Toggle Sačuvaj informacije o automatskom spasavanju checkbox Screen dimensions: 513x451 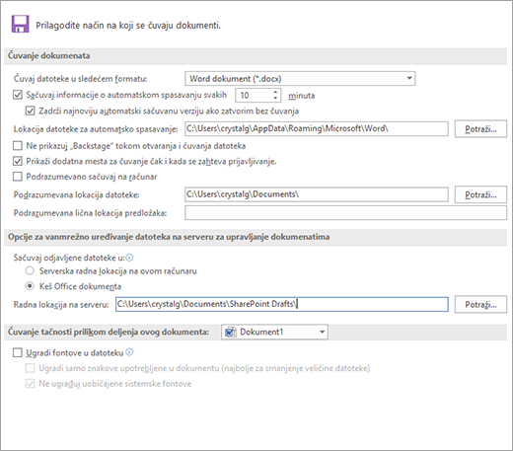coord(18,95)
